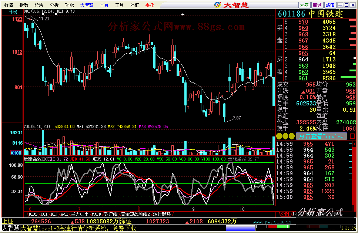Click the month 10 label on time axis
The image size is (358, 233).
coord(242,209)
